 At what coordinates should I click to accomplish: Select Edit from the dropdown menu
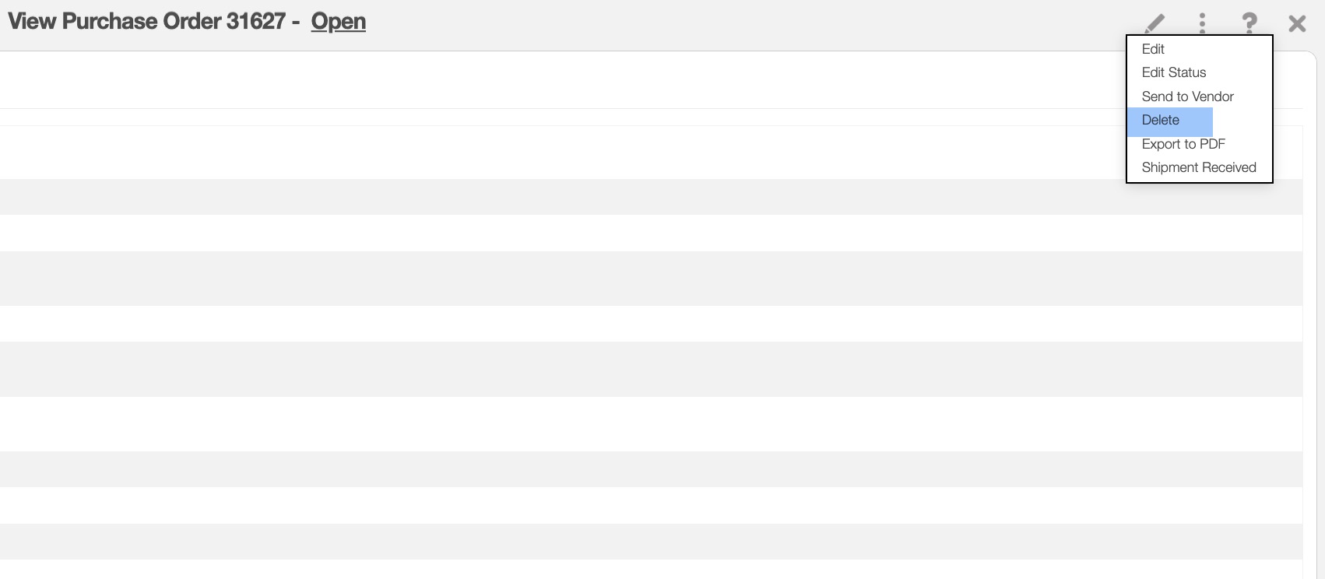[x=1153, y=49]
